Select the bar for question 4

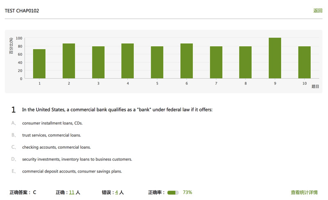click(x=128, y=61)
